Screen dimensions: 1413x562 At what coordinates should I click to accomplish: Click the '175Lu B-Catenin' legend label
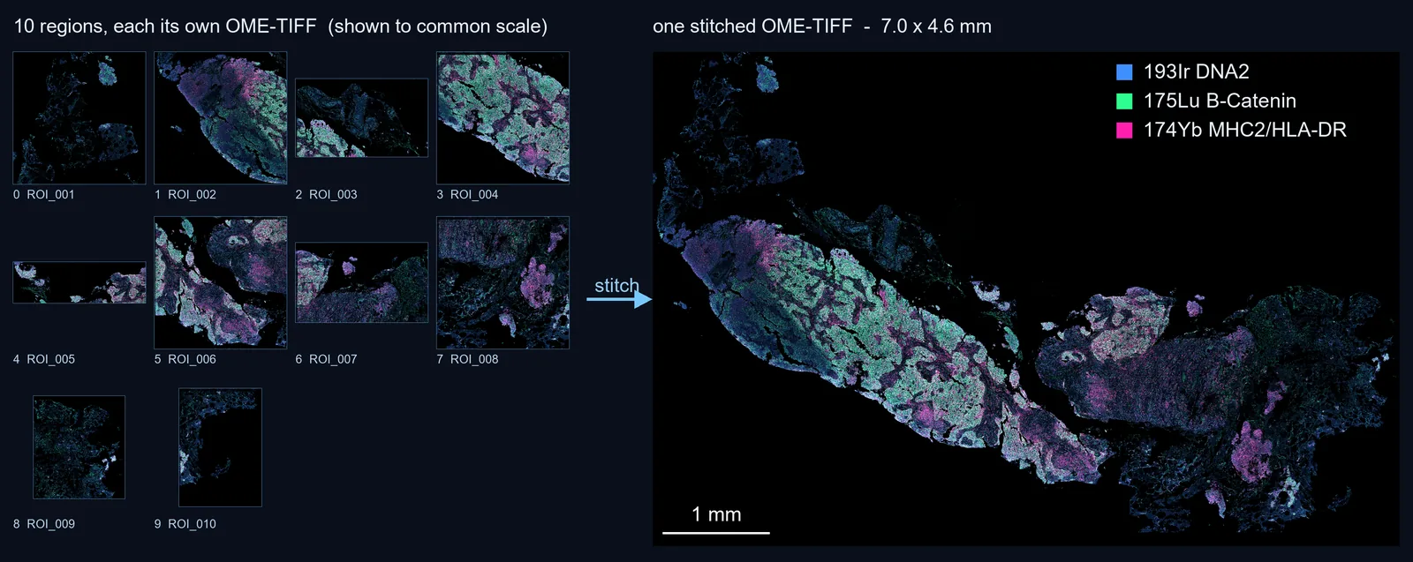click(x=1220, y=101)
